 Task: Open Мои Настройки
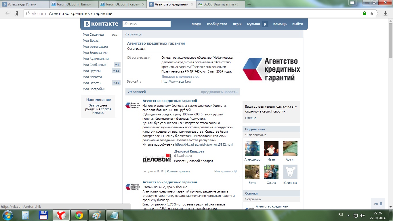pyautogui.click(x=94, y=89)
